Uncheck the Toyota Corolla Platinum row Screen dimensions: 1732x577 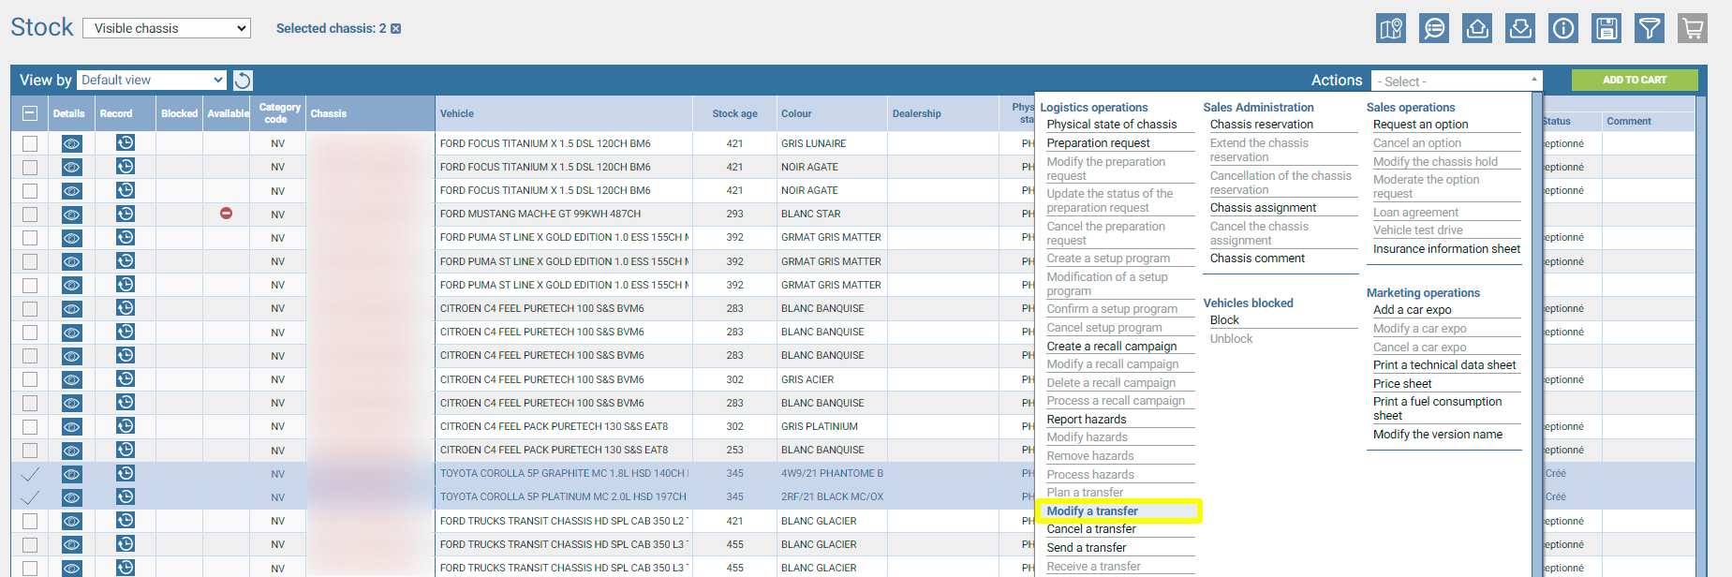coord(30,497)
